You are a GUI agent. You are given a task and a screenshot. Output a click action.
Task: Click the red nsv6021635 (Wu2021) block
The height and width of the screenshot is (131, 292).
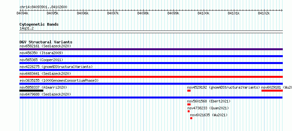point(191,118)
